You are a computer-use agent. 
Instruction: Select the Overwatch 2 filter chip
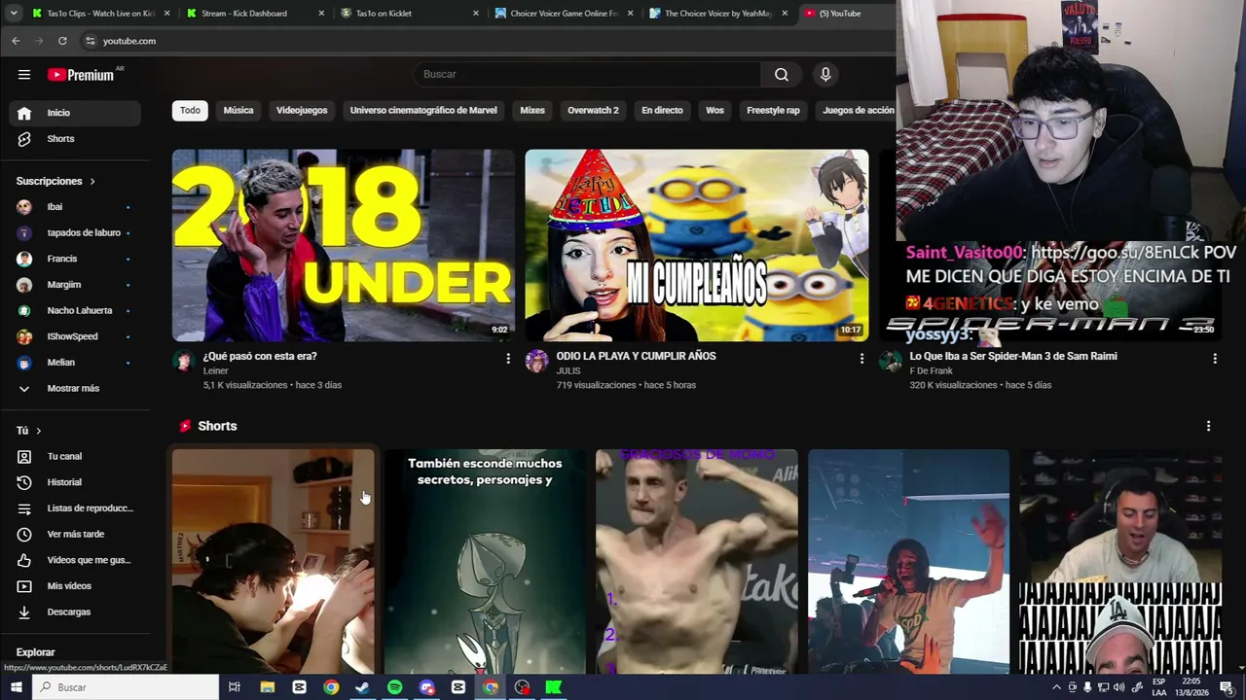point(593,111)
